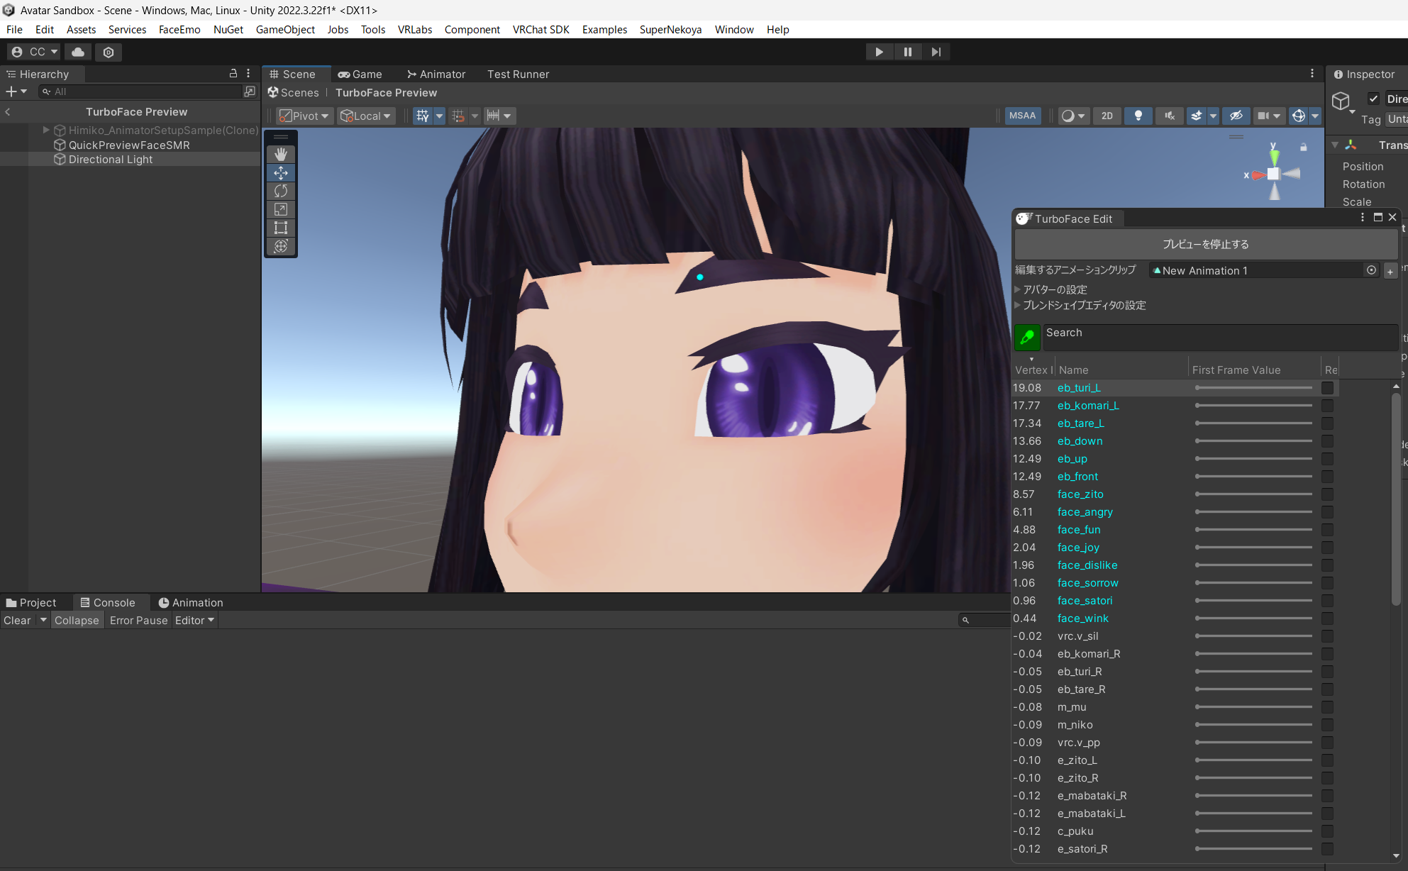Open the Hierarchy create plus dropdown
The width and height of the screenshot is (1408, 871).
coord(16,91)
